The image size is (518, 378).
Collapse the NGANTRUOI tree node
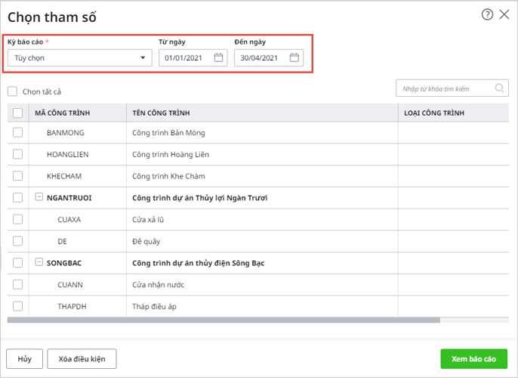pos(39,197)
